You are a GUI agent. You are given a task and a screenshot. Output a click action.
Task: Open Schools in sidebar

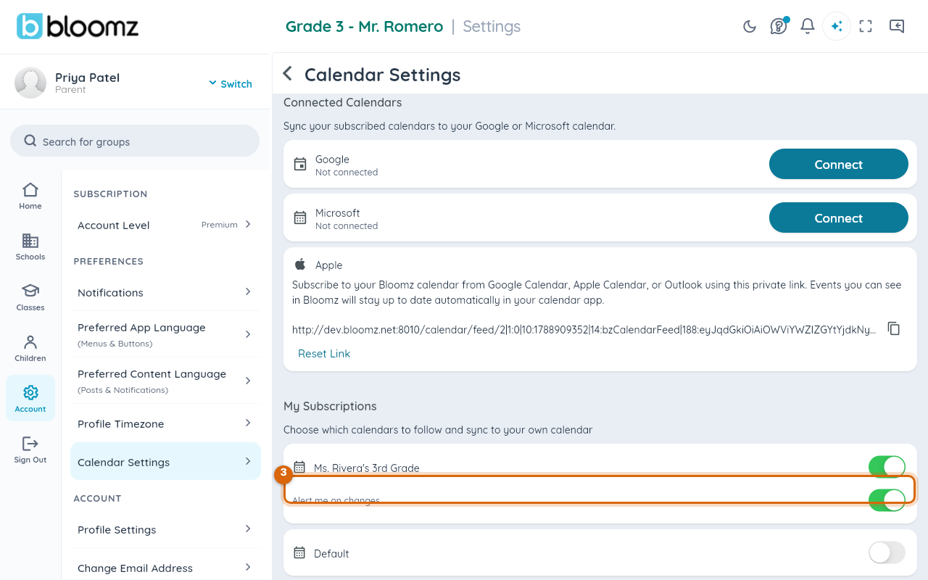(30, 247)
